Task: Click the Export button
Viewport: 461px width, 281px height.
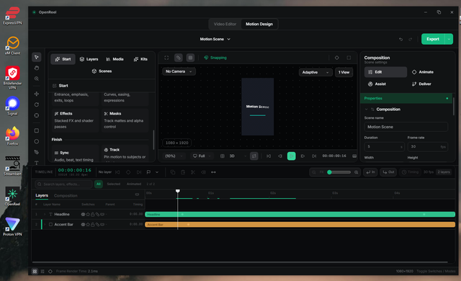Action: [433, 39]
